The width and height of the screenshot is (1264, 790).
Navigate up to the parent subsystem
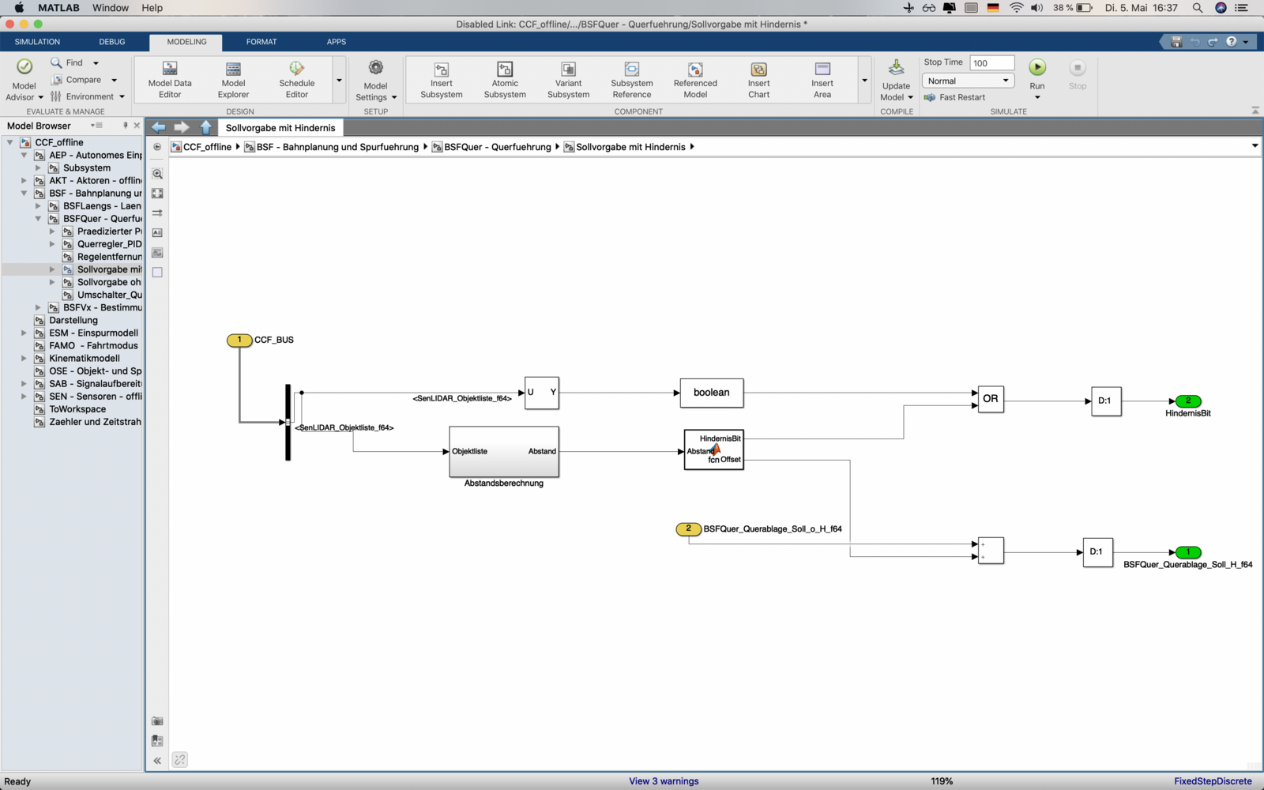pyautogui.click(x=206, y=127)
